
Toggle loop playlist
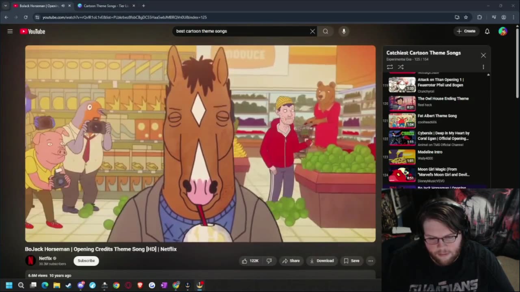point(390,67)
